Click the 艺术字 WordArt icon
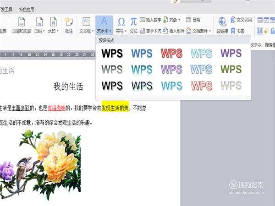This screenshot has width=275, height=206. (104, 21)
